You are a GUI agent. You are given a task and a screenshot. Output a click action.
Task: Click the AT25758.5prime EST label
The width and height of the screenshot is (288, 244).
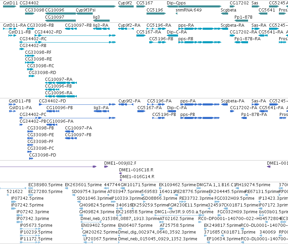coord(177,225)
